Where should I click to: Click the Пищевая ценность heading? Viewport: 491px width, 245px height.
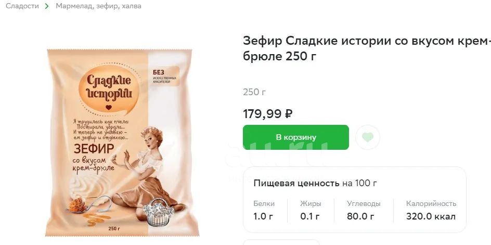tap(296, 183)
